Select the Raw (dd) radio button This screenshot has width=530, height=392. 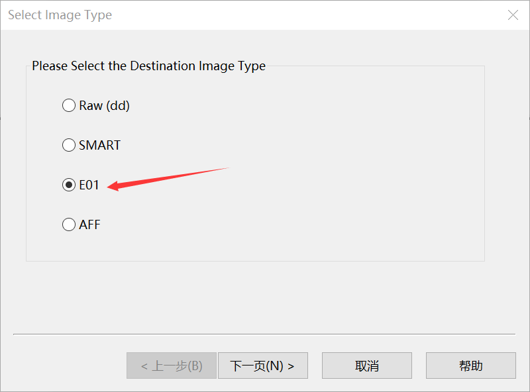pos(69,105)
